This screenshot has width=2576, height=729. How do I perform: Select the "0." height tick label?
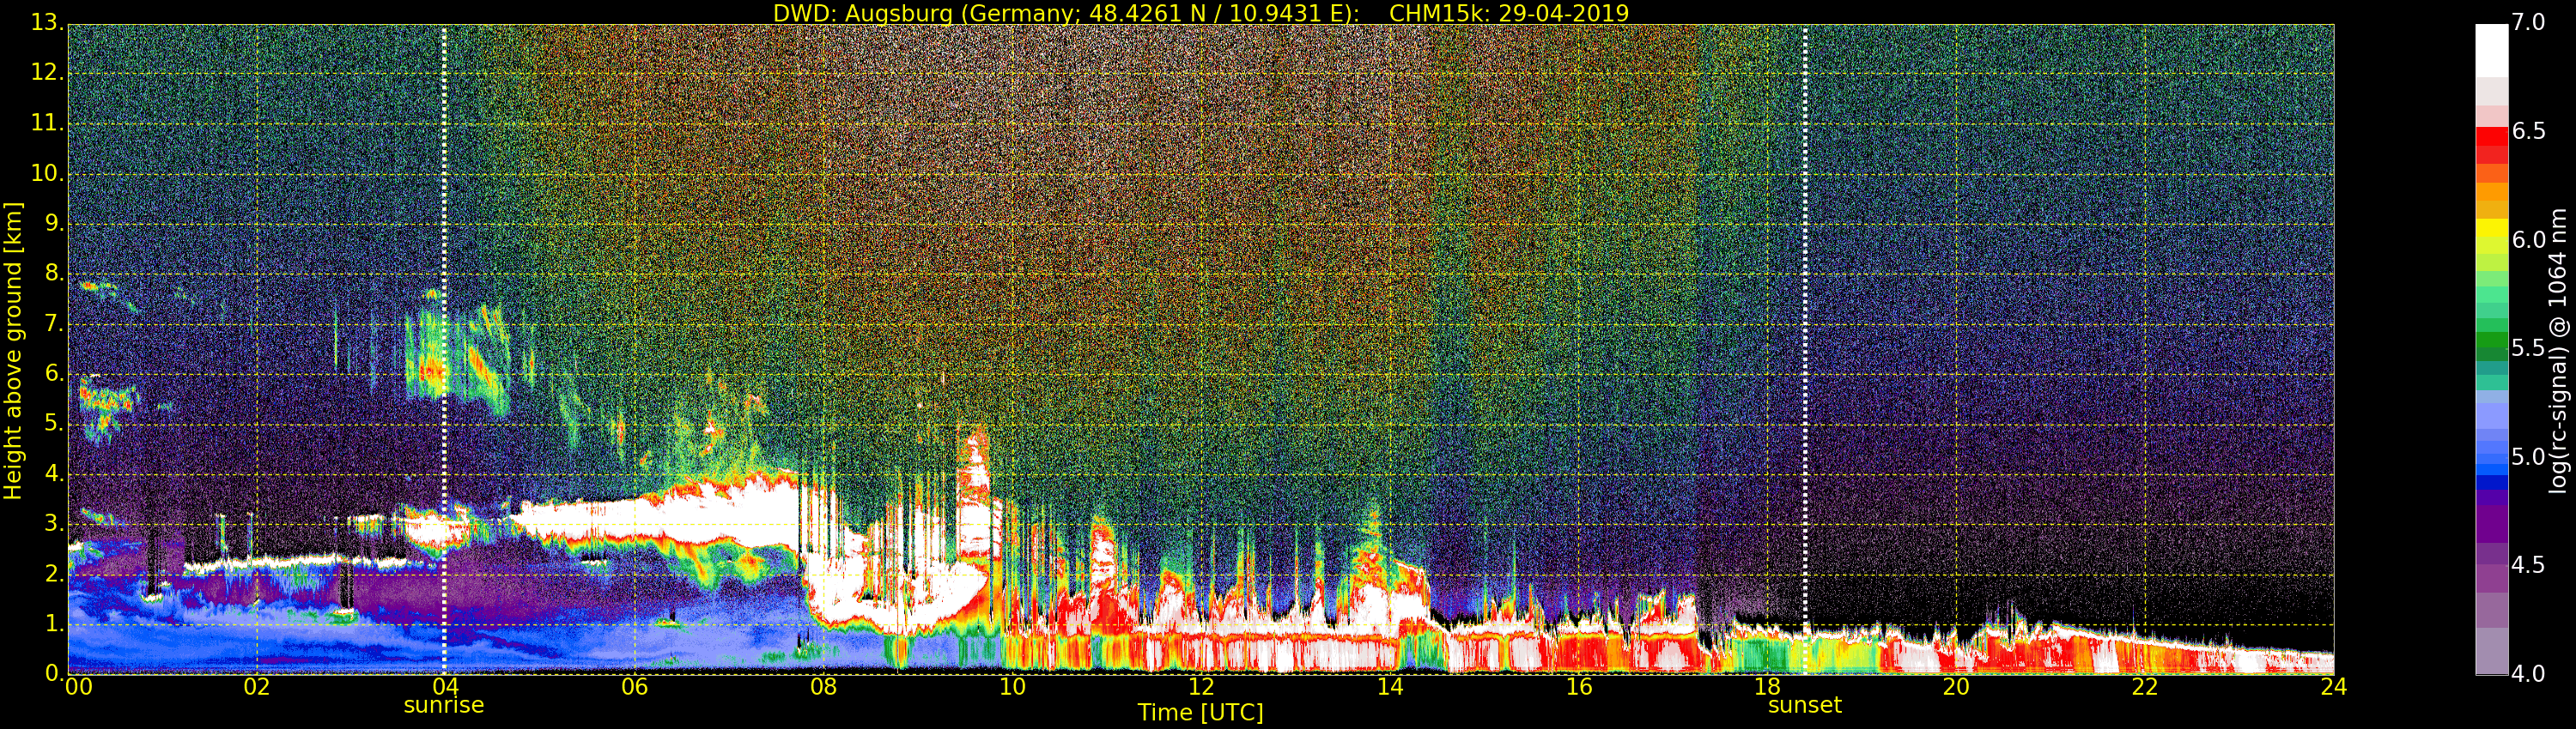[x=54, y=673]
